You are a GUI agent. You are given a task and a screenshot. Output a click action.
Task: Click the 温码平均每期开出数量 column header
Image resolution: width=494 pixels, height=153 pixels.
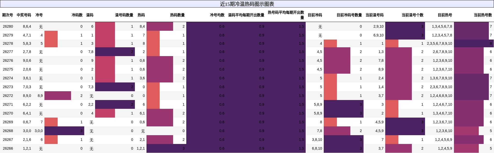click(x=246, y=15)
